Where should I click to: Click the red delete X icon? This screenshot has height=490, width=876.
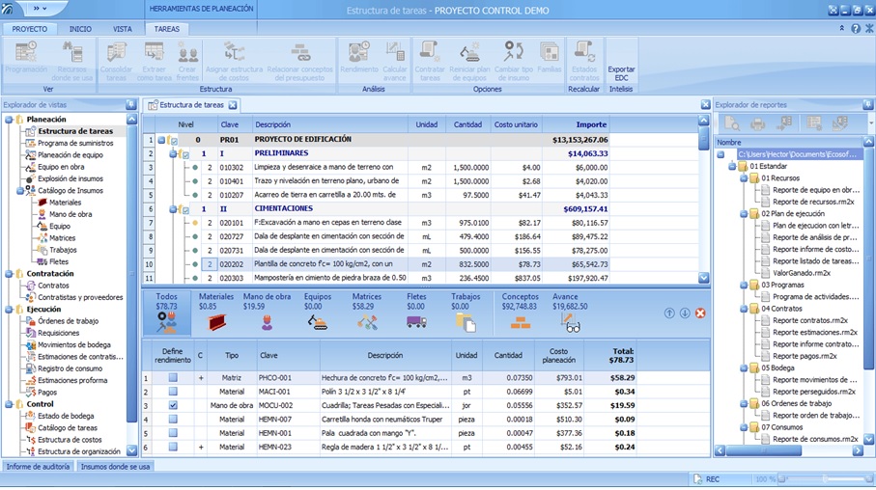(x=700, y=313)
